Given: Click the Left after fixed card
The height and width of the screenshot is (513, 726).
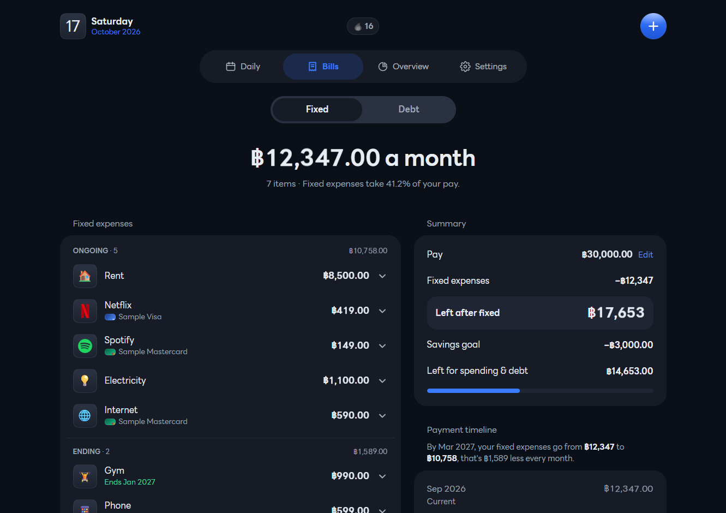Looking at the screenshot, I should pyautogui.click(x=540, y=313).
